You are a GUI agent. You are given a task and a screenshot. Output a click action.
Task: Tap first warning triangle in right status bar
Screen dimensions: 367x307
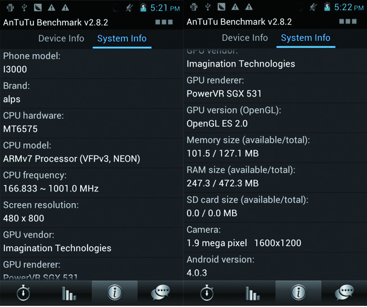(235, 7)
